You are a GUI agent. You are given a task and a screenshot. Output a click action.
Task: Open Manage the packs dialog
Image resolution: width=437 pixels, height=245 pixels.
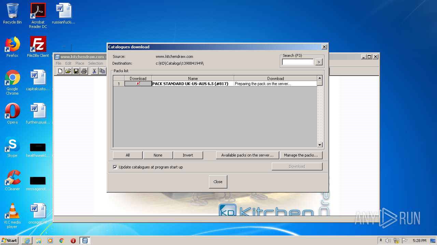301,155
